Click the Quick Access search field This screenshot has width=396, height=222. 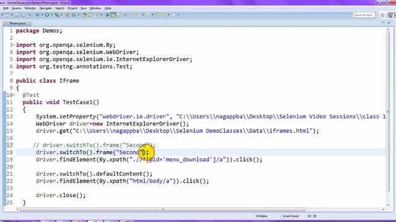tap(364, 15)
